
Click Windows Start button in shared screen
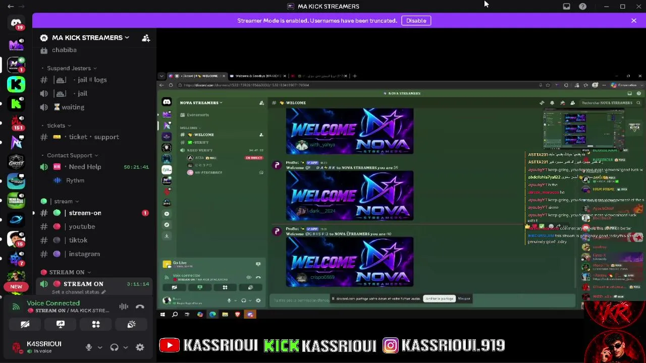click(163, 315)
